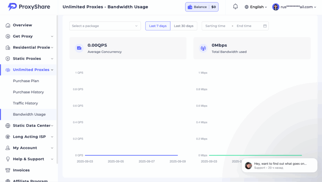Open the notifications bell
This screenshot has width=322, height=182.
235,7
